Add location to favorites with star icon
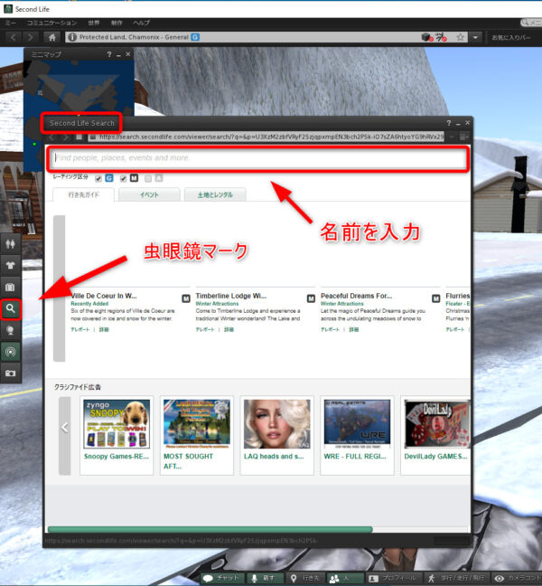Image resolution: width=542 pixels, height=586 pixels. click(x=461, y=37)
